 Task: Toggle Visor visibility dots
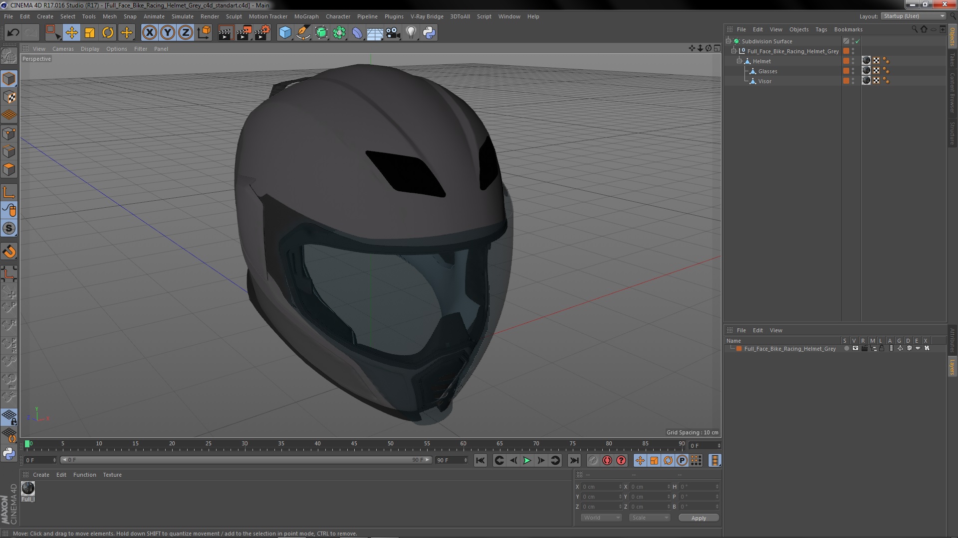click(853, 81)
